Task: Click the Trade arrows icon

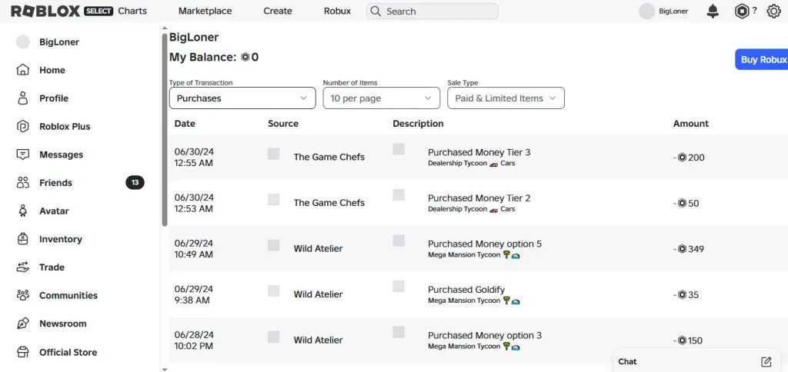Action: coord(22,267)
